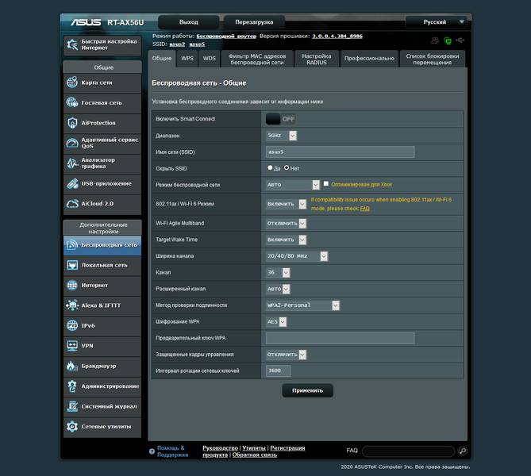This screenshot has width=531, height=476.
Task: Click the ASUS logo
Action: (86, 22)
